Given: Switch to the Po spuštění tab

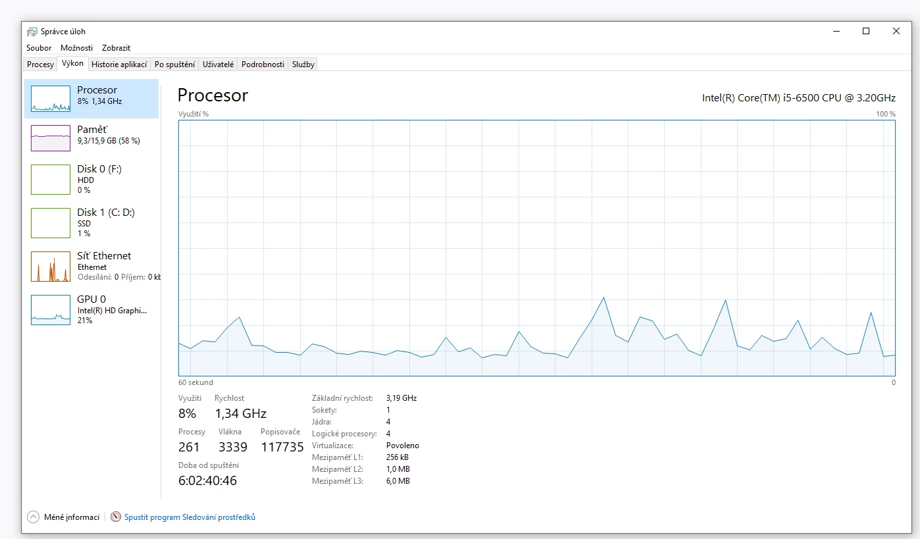Looking at the screenshot, I should [174, 64].
